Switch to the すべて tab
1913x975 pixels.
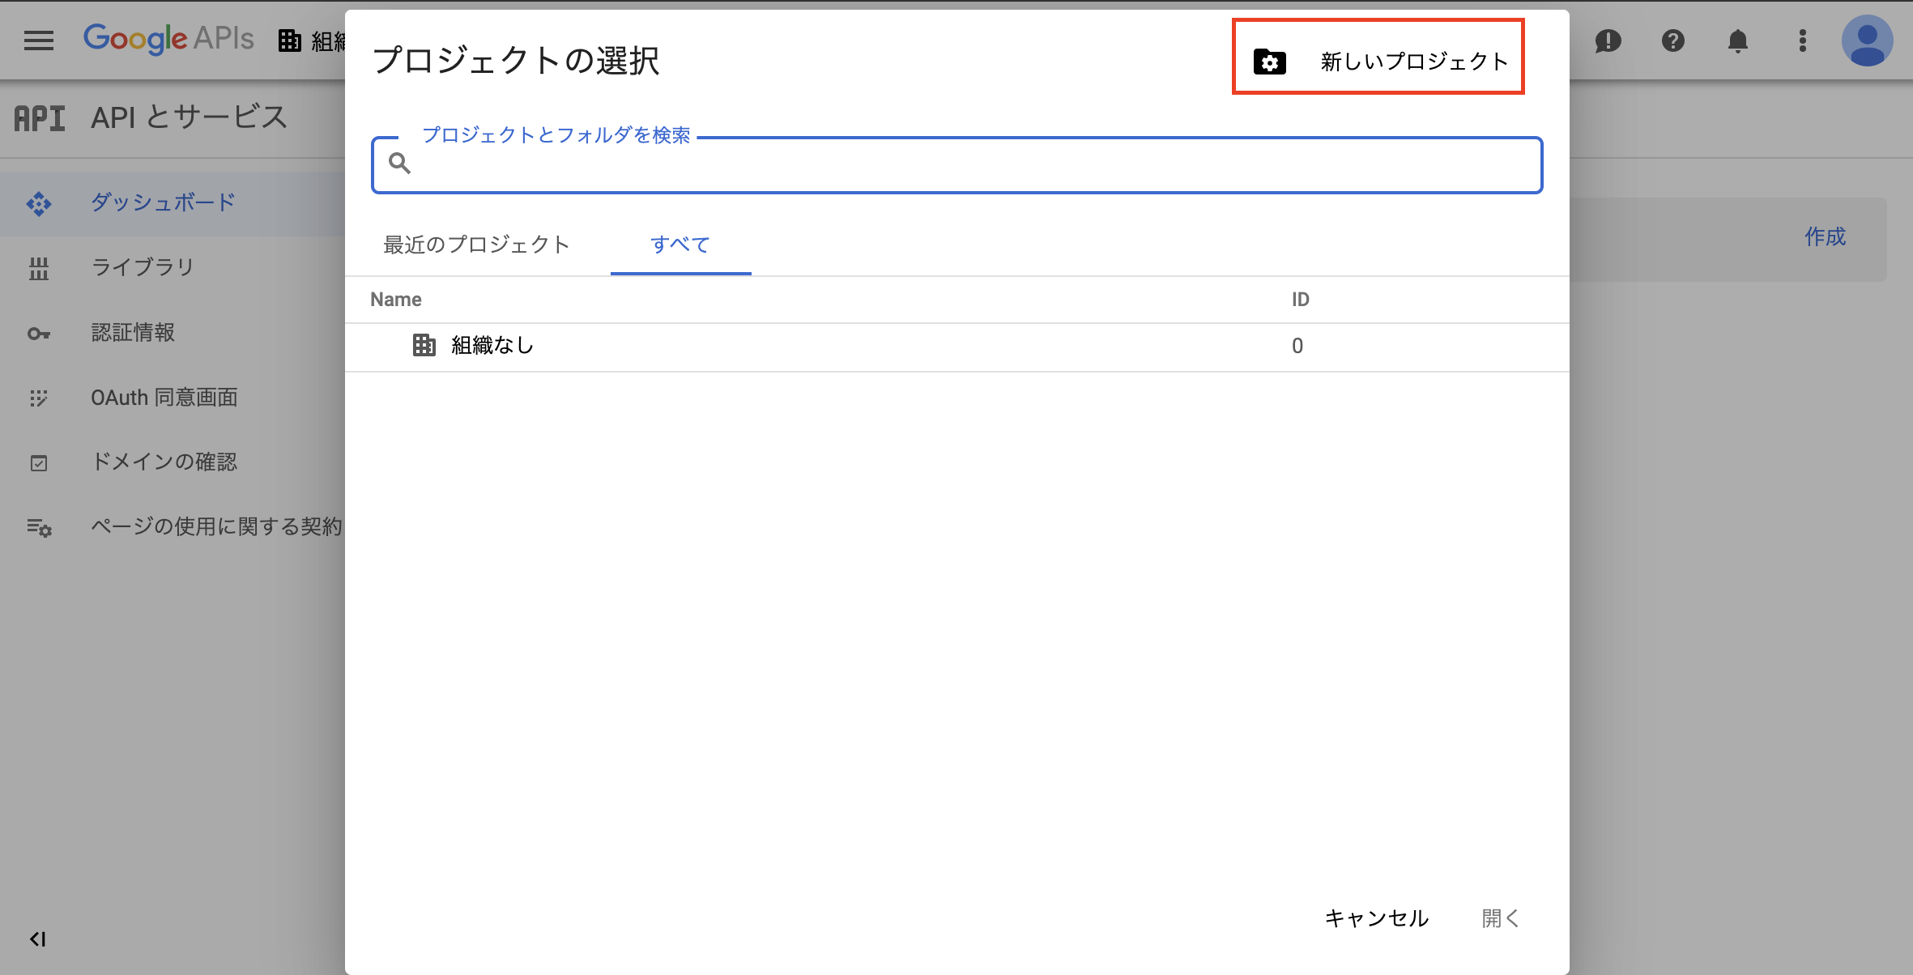point(681,244)
